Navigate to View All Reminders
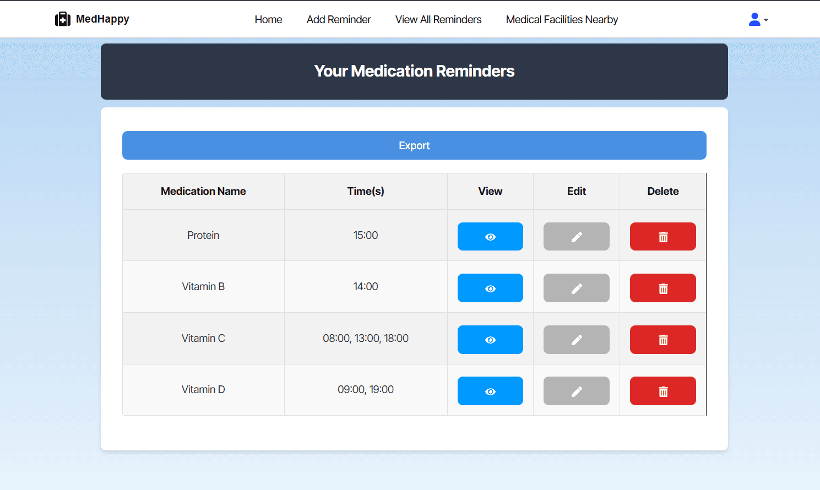 438,20
